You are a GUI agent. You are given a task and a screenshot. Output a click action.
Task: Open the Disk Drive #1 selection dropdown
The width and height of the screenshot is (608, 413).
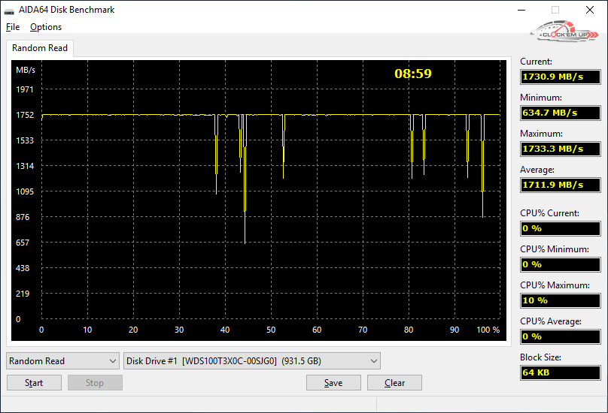pyautogui.click(x=251, y=360)
